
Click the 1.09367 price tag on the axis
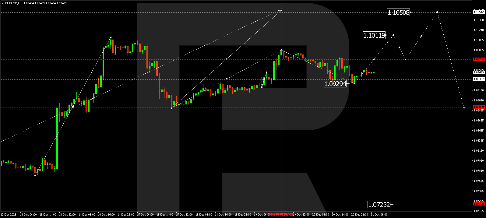pos(479,79)
